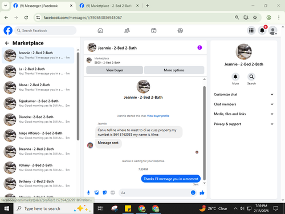
Task: Open the View buyer profile link
Action: coord(158,116)
